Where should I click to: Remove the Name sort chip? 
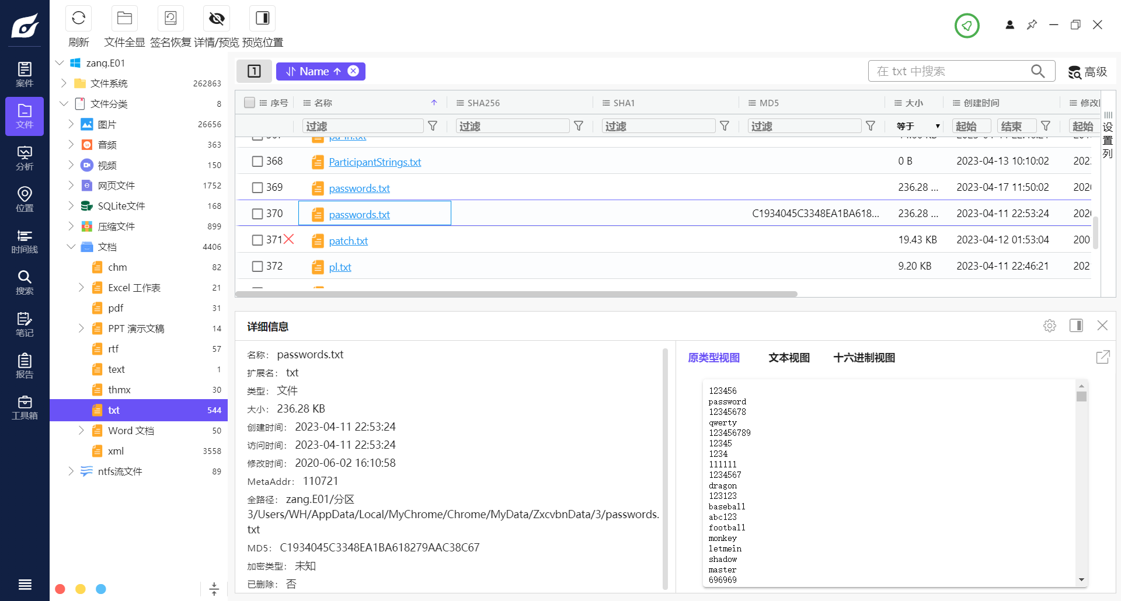point(353,71)
